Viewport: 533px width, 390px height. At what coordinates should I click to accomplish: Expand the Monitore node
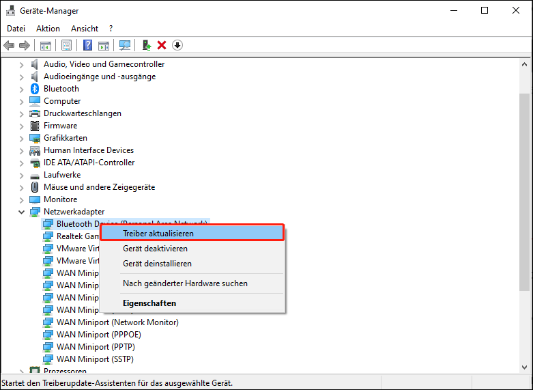pyautogui.click(x=21, y=199)
